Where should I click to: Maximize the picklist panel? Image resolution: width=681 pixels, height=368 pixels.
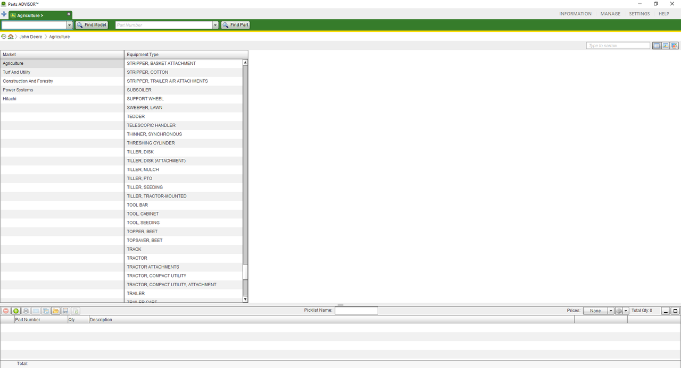pyautogui.click(x=676, y=311)
